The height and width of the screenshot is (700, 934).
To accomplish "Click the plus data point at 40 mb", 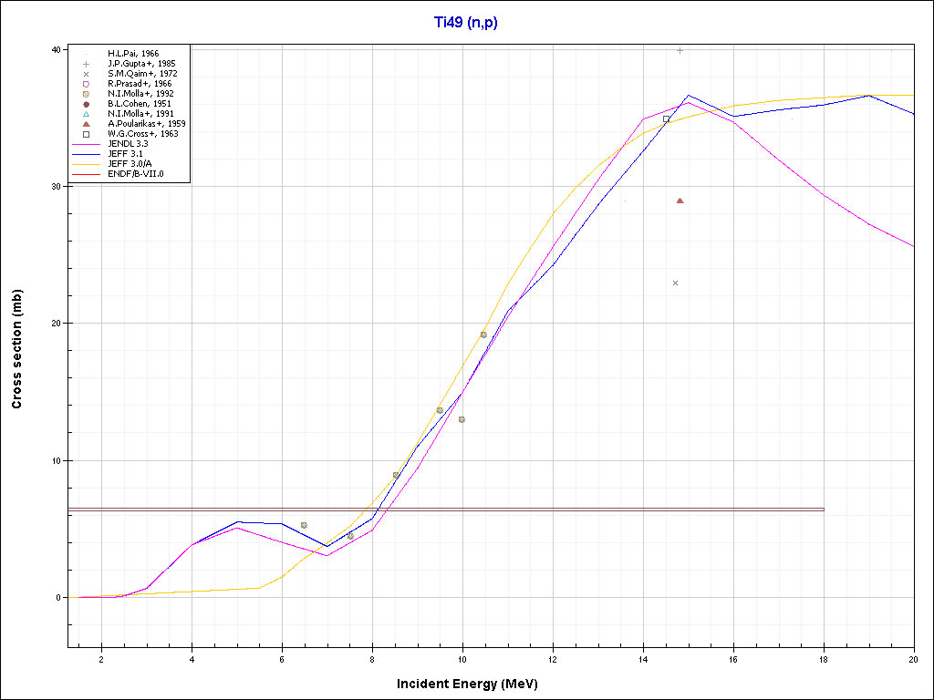I will pos(680,50).
